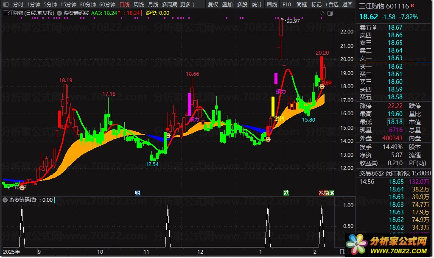
Task: Click the 15.80 low label
Action: coord(308,120)
